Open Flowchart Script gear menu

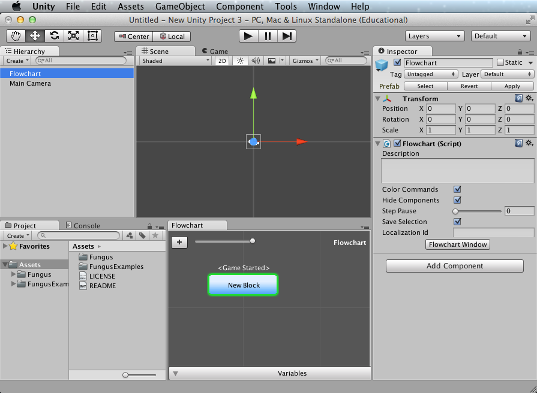pos(529,143)
